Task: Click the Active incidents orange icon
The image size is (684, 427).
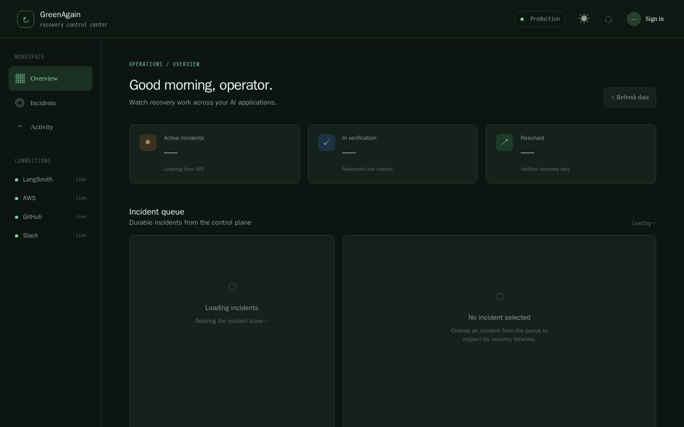Action: (x=148, y=143)
